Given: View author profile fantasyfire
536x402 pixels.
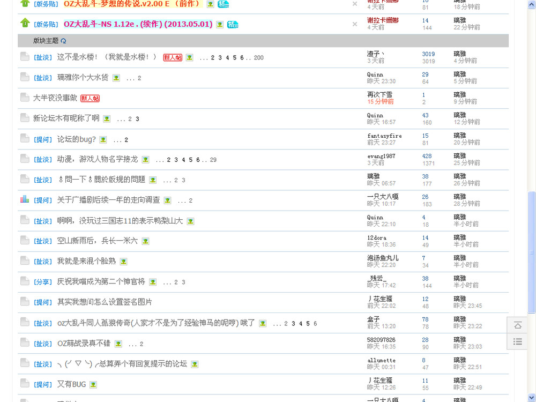Looking at the screenshot, I should coord(384,136).
